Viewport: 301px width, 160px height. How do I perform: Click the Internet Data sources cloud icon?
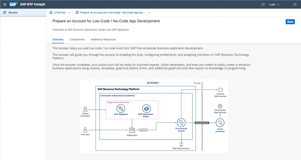[x=220, y=90]
